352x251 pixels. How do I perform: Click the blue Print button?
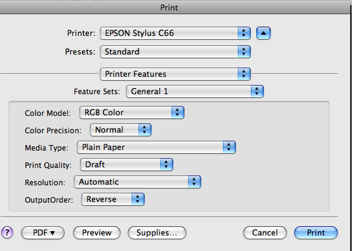tap(316, 232)
